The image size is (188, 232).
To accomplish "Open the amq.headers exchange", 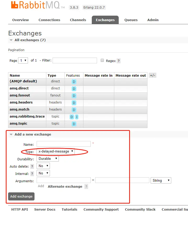I will [x=21, y=102].
